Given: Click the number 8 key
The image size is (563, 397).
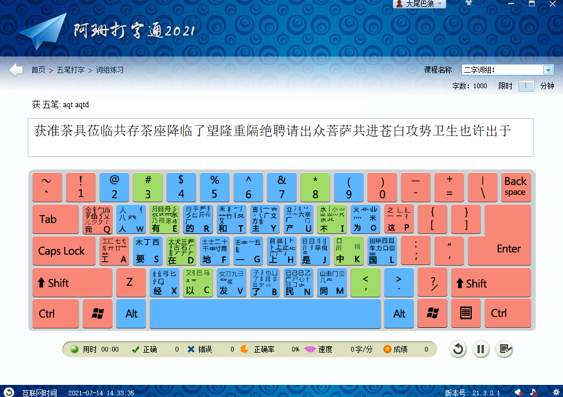Looking at the screenshot, I should pos(315,187).
